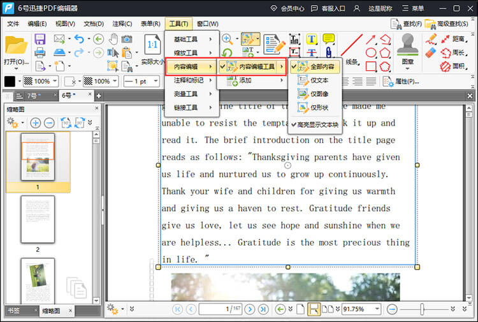The height and width of the screenshot is (322, 478).
Task: Open the 91.75% zoom level dropdown
Action: (377, 309)
